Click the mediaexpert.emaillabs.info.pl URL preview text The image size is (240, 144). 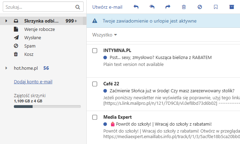click(x=172, y=136)
